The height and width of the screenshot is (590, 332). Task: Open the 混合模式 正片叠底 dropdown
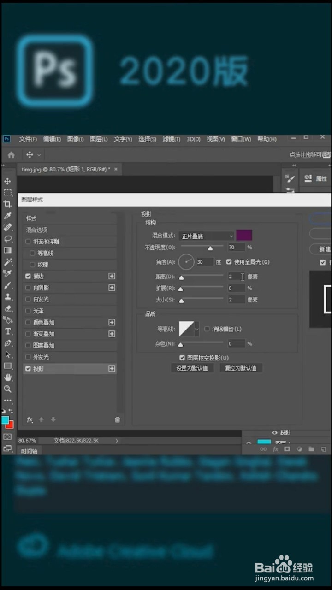pyautogui.click(x=207, y=236)
